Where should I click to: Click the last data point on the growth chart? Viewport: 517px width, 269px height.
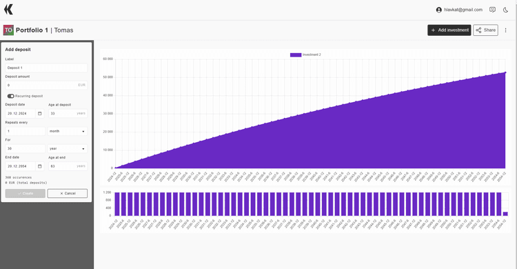point(505,72)
